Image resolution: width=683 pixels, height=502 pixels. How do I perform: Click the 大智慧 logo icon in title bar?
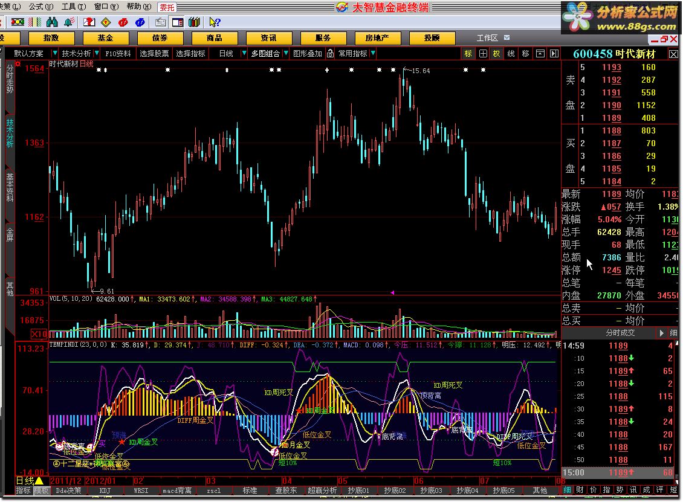coord(342,7)
